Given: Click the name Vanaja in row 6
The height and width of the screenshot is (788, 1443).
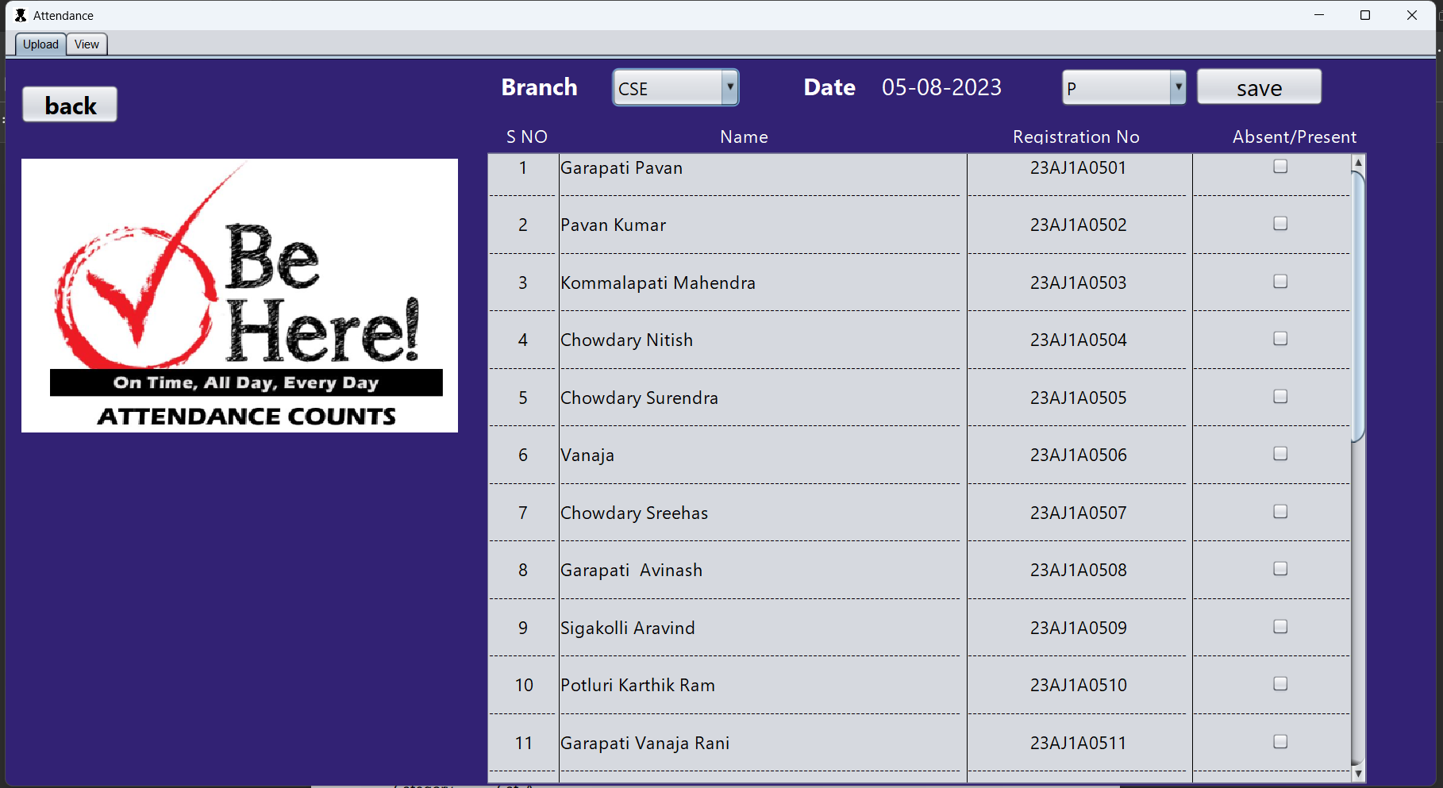Looking at the screenshot, I should pos(587,456).
